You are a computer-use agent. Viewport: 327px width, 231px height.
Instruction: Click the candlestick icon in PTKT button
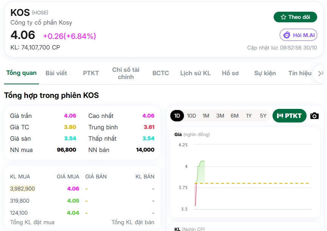tap(280, 116)
